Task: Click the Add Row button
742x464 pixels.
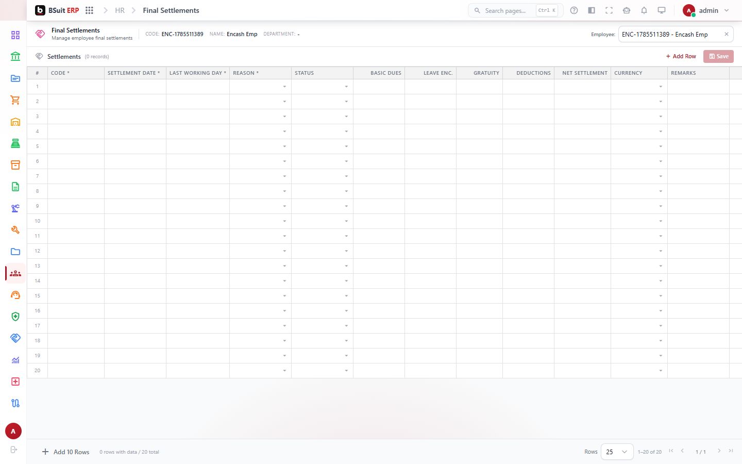Action: 681,56
